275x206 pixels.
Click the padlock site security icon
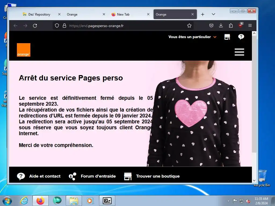(64, 26)
